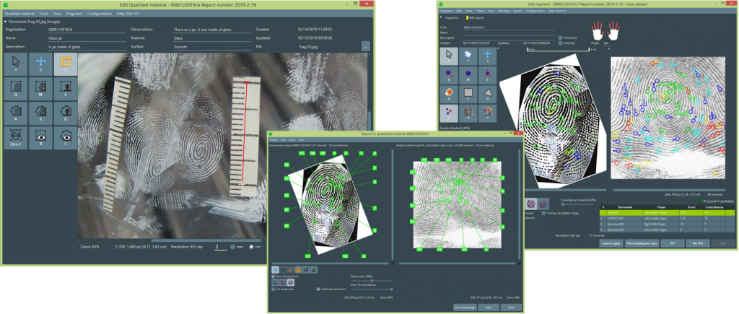
Task: Click the View intelligence data button
Action: (x=642, y=243)
